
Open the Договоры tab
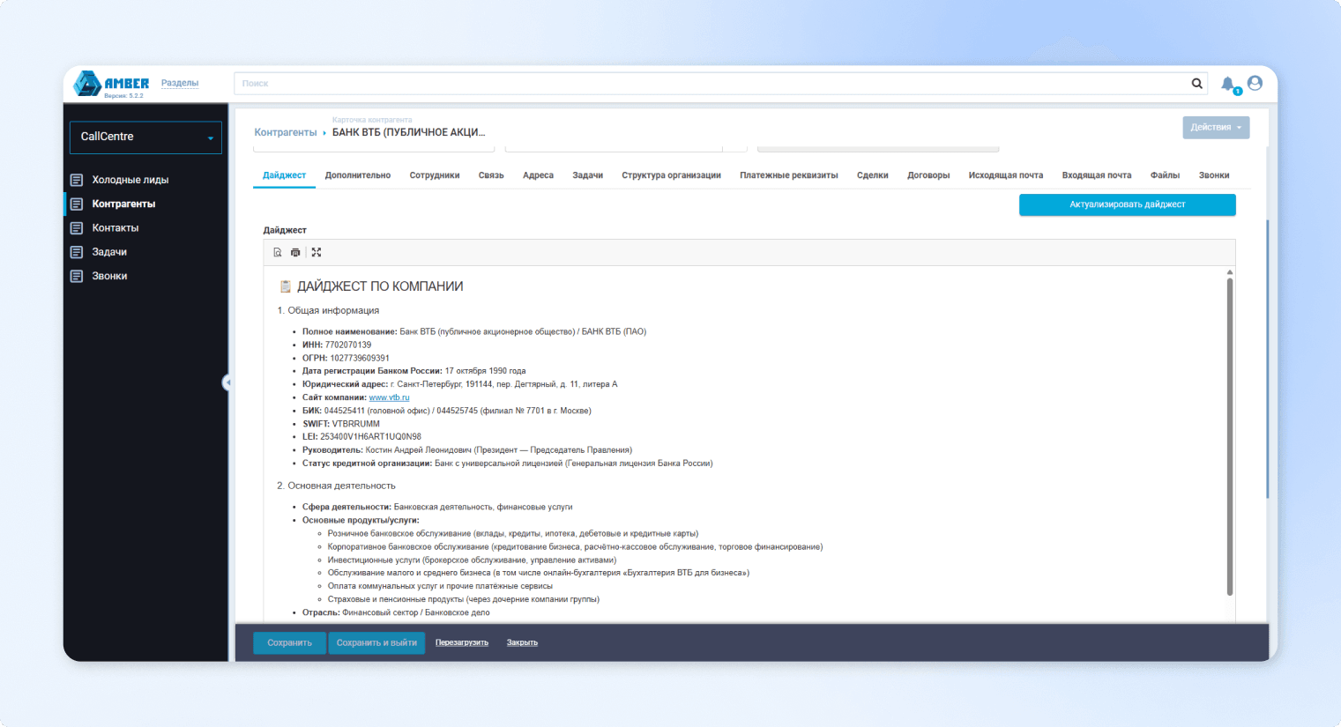(x=928, y=175)
